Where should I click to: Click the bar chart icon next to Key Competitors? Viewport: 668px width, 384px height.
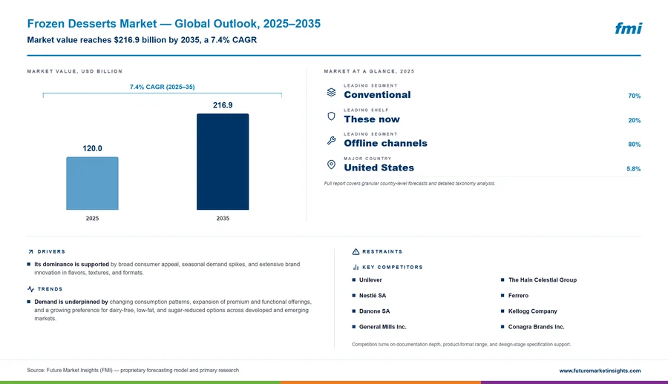356,268
